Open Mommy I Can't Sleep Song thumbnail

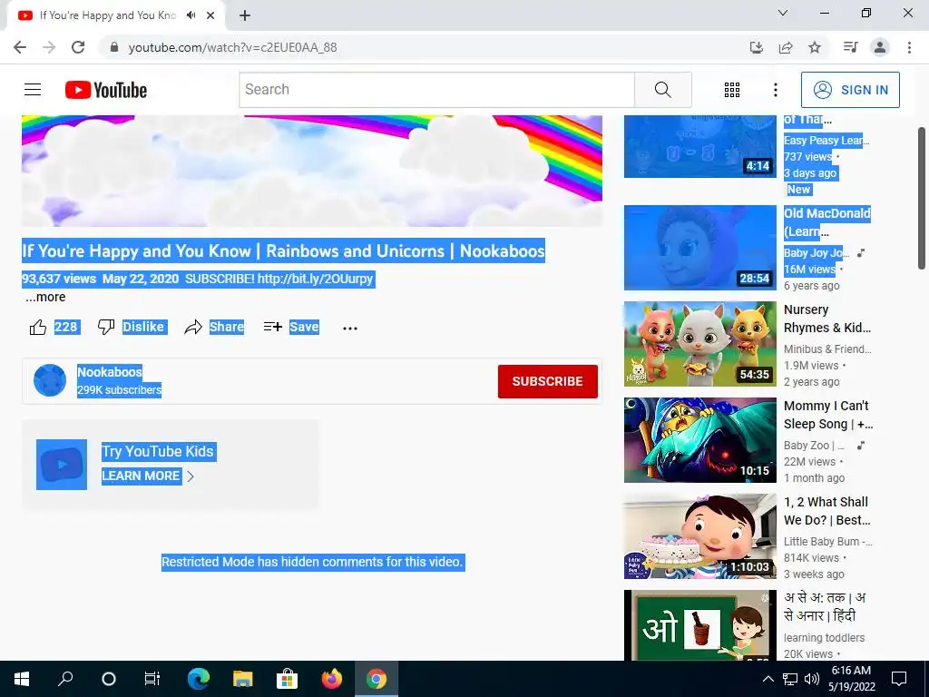pos(699,440)
